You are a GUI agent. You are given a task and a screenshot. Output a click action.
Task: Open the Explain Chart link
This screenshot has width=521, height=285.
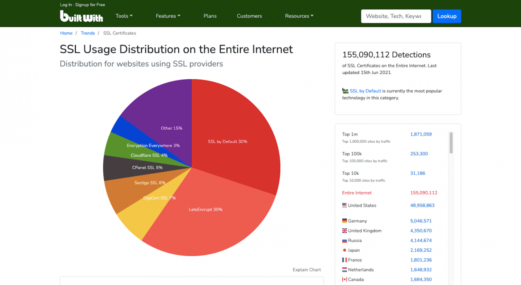click(x=306, y=270)
